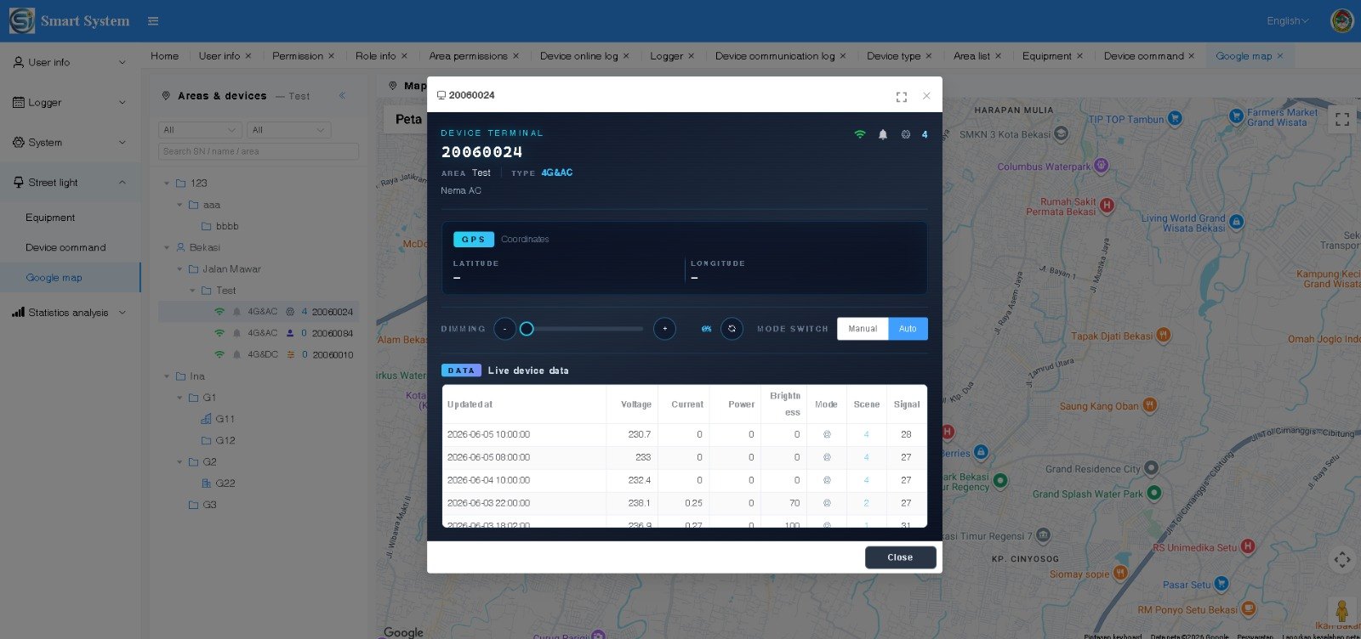Open second All filter dropdown
Viewport: 1361px width, 639px height.
(289, 130)
